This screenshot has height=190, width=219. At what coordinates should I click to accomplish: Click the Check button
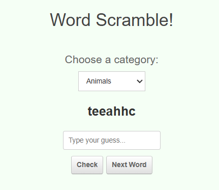coord(87,165)
